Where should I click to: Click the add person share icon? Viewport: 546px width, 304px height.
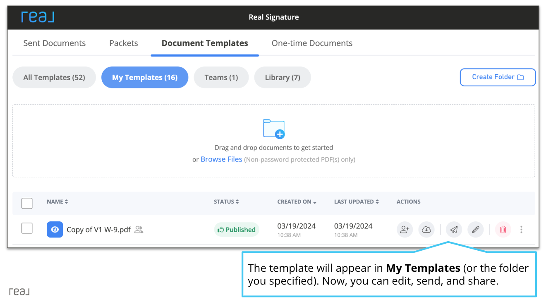405,229
